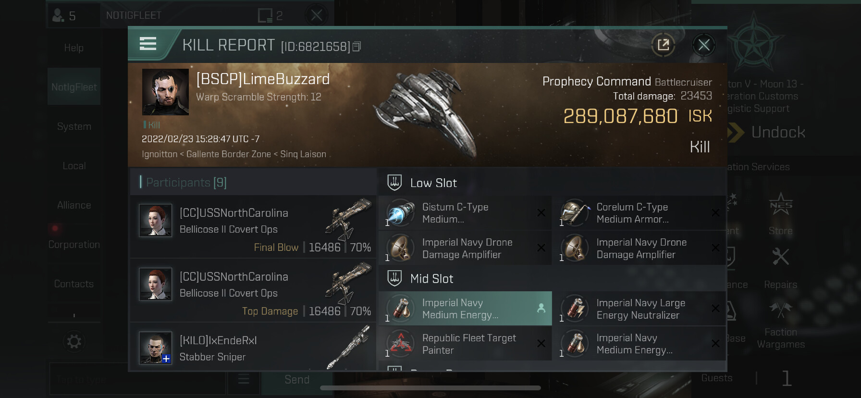The height and width of the screenshot is (398, 861).
Task: Click the chat text input field
Action: click(x=137, y=379)
